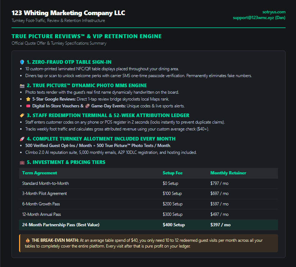
Task: Click the '$100 Setup' cell
Action: pyautogui.click(x=172, y=193)
